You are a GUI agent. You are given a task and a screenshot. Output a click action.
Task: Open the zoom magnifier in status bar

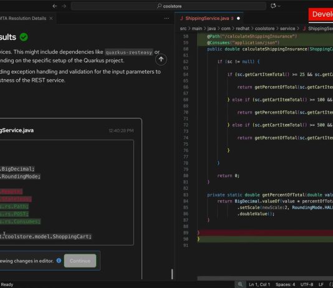(x=240, y=284)
